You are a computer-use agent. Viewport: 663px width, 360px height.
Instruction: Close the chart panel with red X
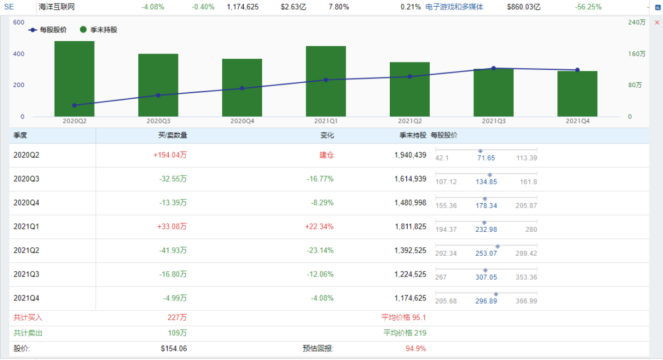point(657,23)
